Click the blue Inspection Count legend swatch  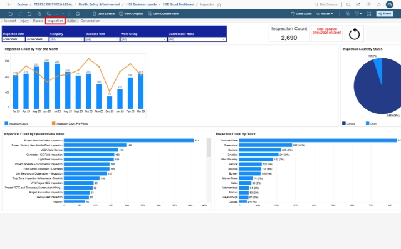(6, 123)
